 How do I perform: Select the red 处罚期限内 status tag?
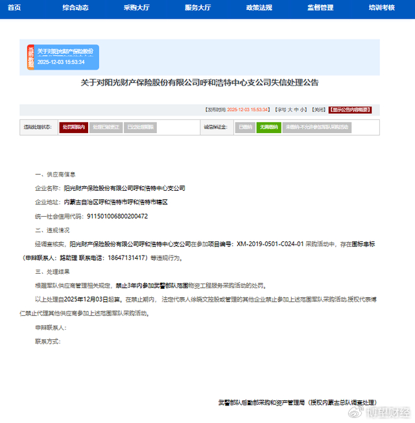pos(74,127)
